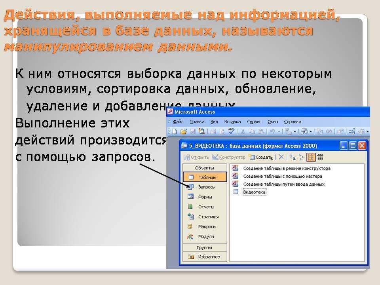The height and width of the screenshot is (285, 380).
Task: Select the Видеотека table
Action: 254,192
